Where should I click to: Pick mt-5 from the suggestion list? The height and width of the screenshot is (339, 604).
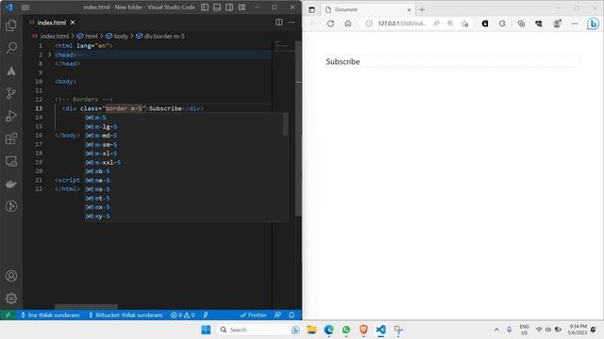tap(186, 198)
